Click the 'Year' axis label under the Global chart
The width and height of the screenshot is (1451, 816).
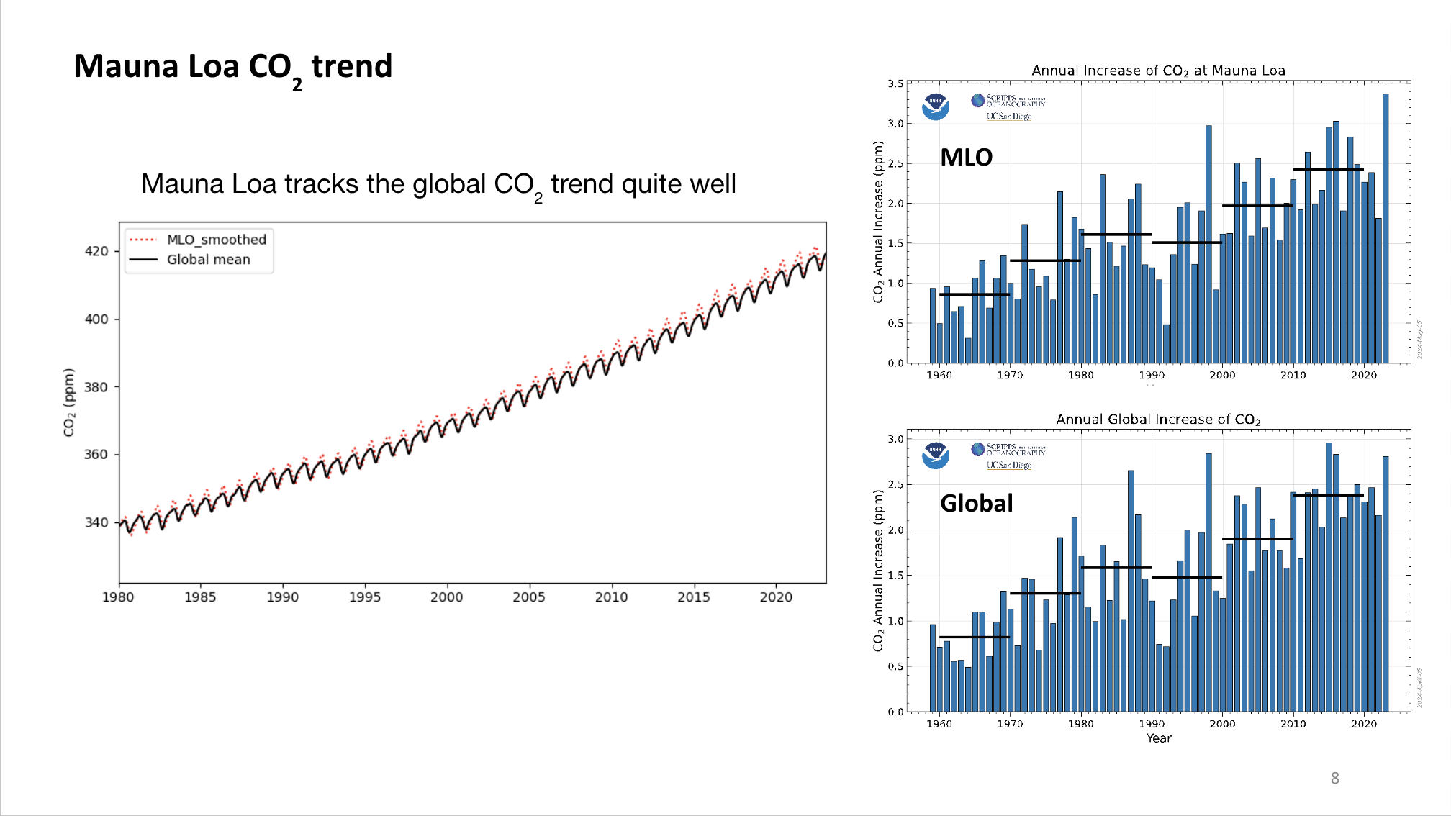point(1158,738)
